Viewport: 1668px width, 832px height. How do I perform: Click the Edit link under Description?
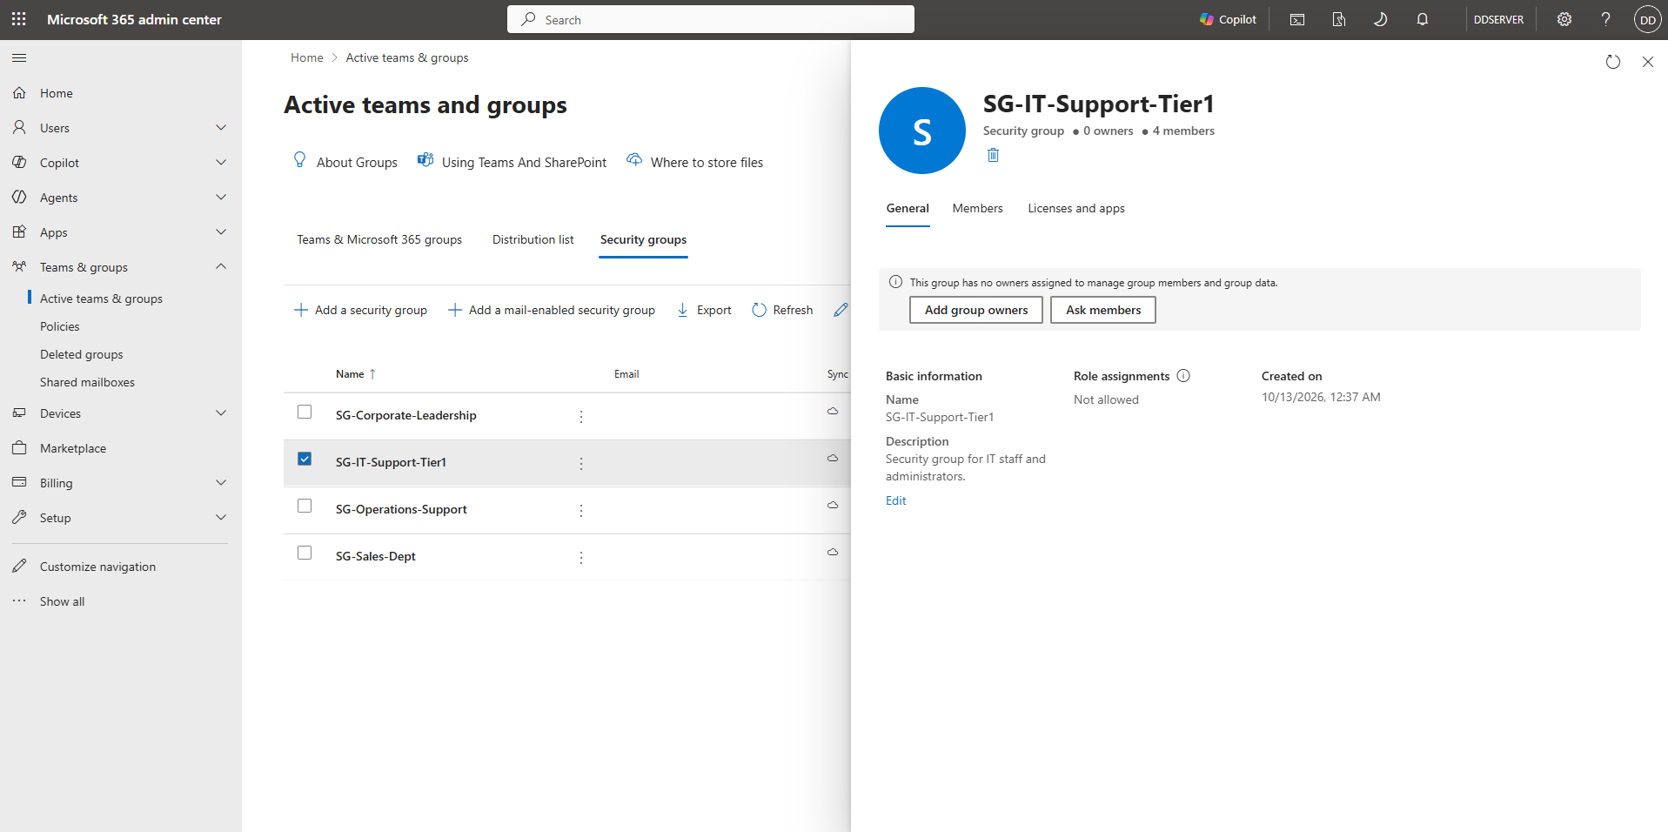[896, 500]
